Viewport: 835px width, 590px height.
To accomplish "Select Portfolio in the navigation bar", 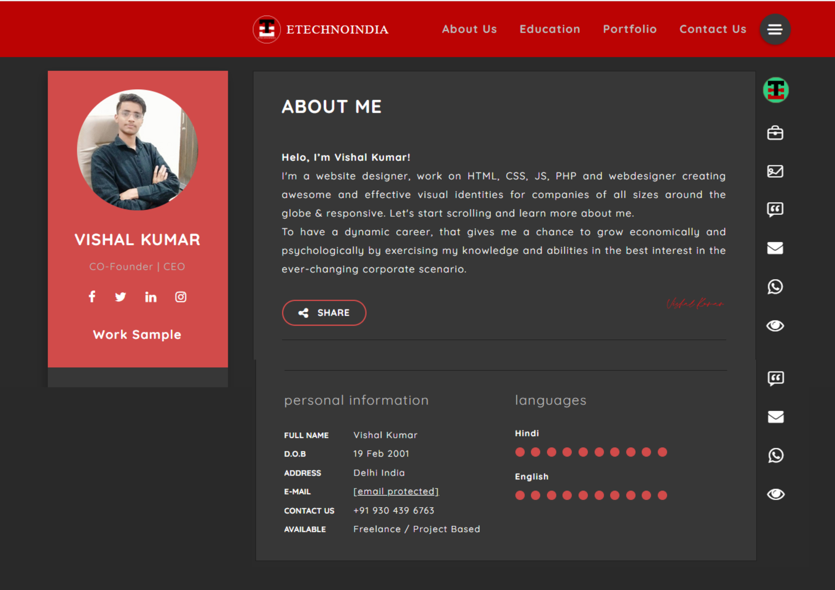I will coord(629,29).
